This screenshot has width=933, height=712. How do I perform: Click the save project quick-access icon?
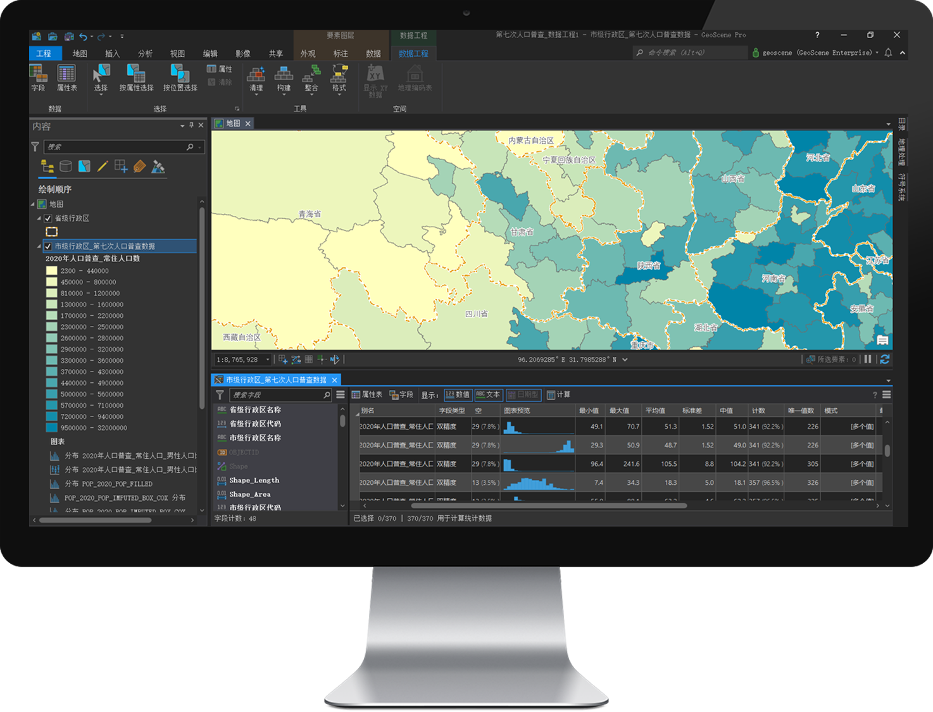69,36
